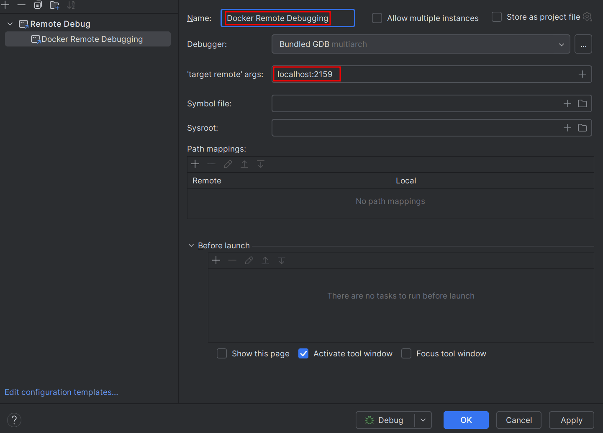
Task: Collapse the Remote Debug tree node
Action: 10,24
